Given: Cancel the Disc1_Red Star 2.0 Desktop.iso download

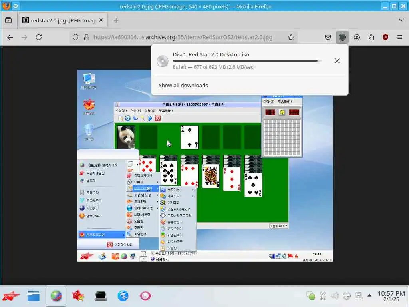Looking at the screenshot, I should coord(337,61).
